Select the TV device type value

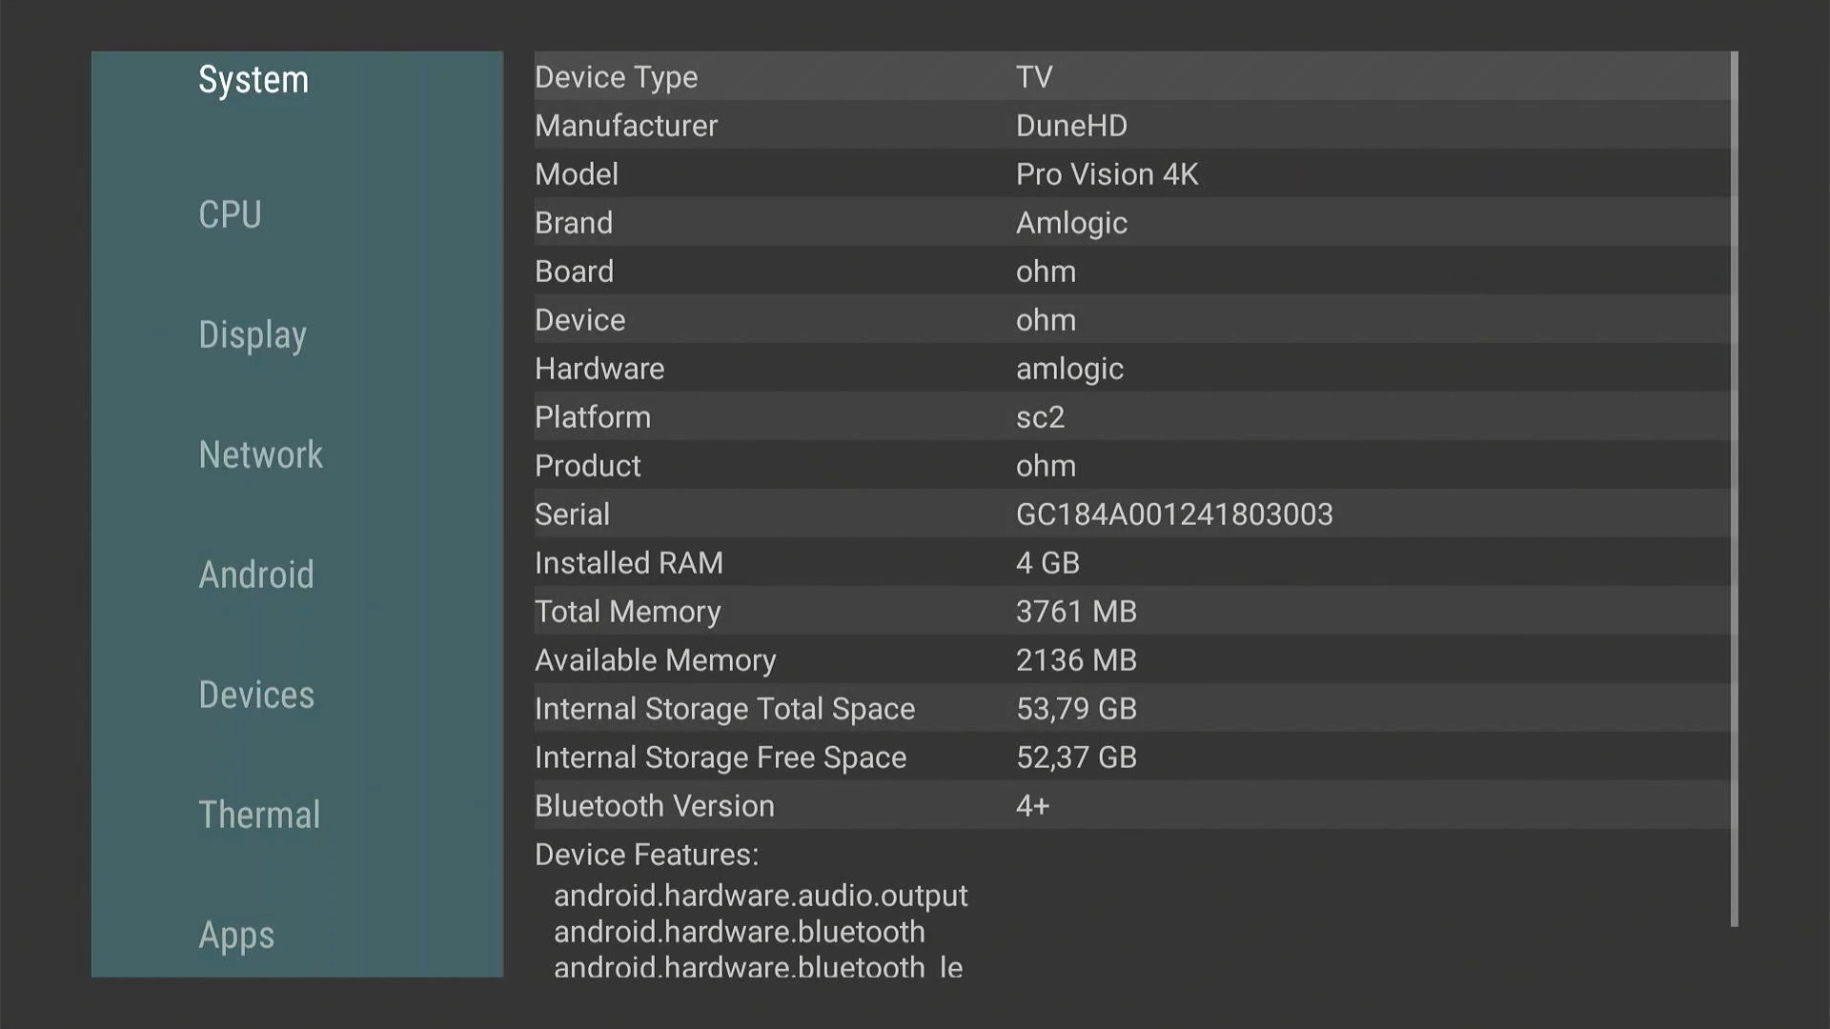click(x=1034, y=77)
